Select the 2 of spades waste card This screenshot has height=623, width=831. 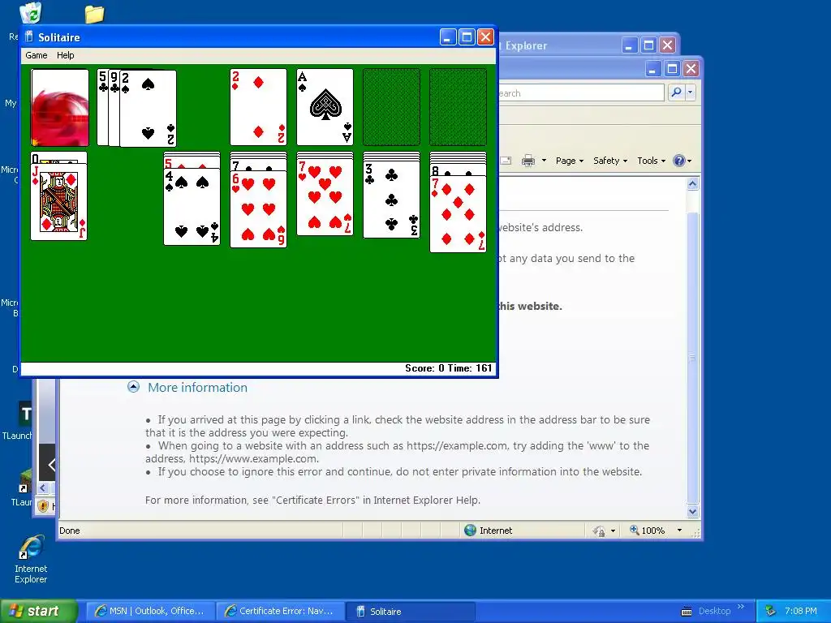point(148,109)
